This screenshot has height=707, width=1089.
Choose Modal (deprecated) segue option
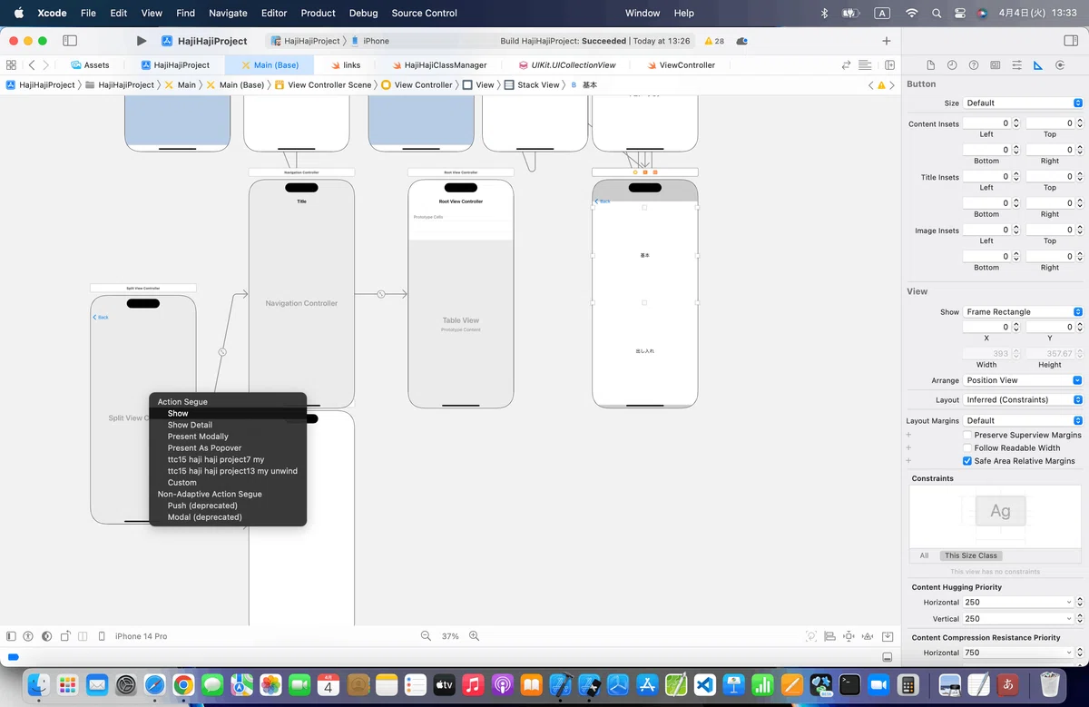228,517
